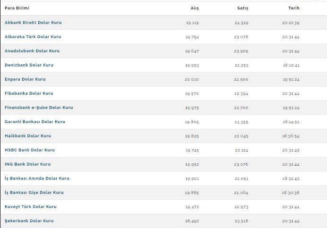Click the Satış column header
The image size is (327, 228).
242,8
